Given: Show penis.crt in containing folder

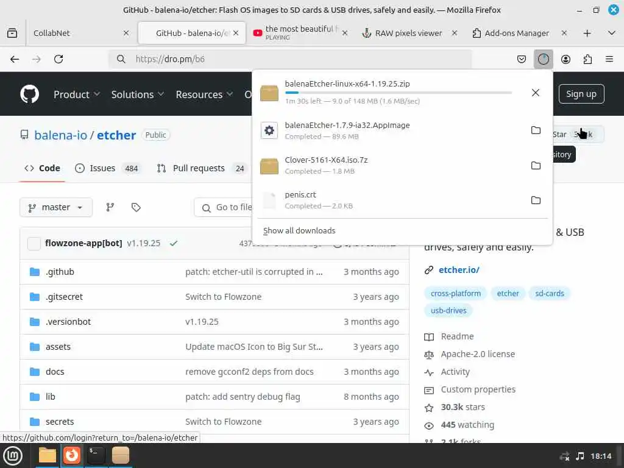Looking at the screenshot, I should pos(536,200).
